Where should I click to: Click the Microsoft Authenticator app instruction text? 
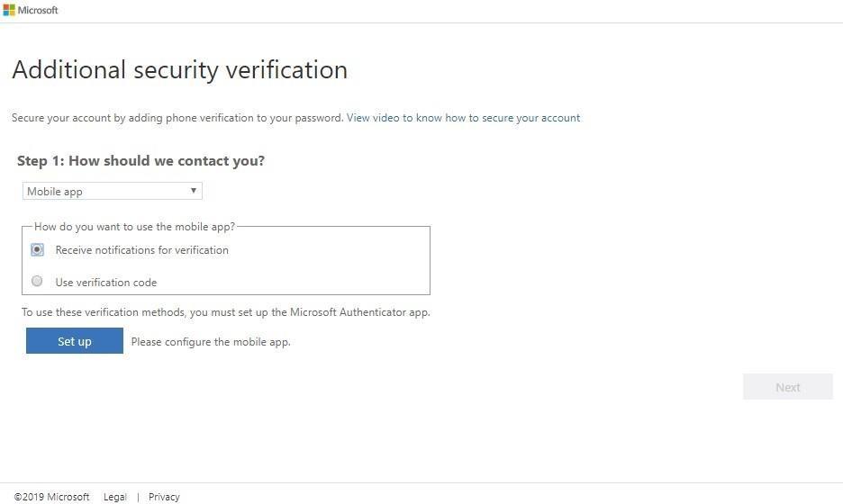(226, 312)
